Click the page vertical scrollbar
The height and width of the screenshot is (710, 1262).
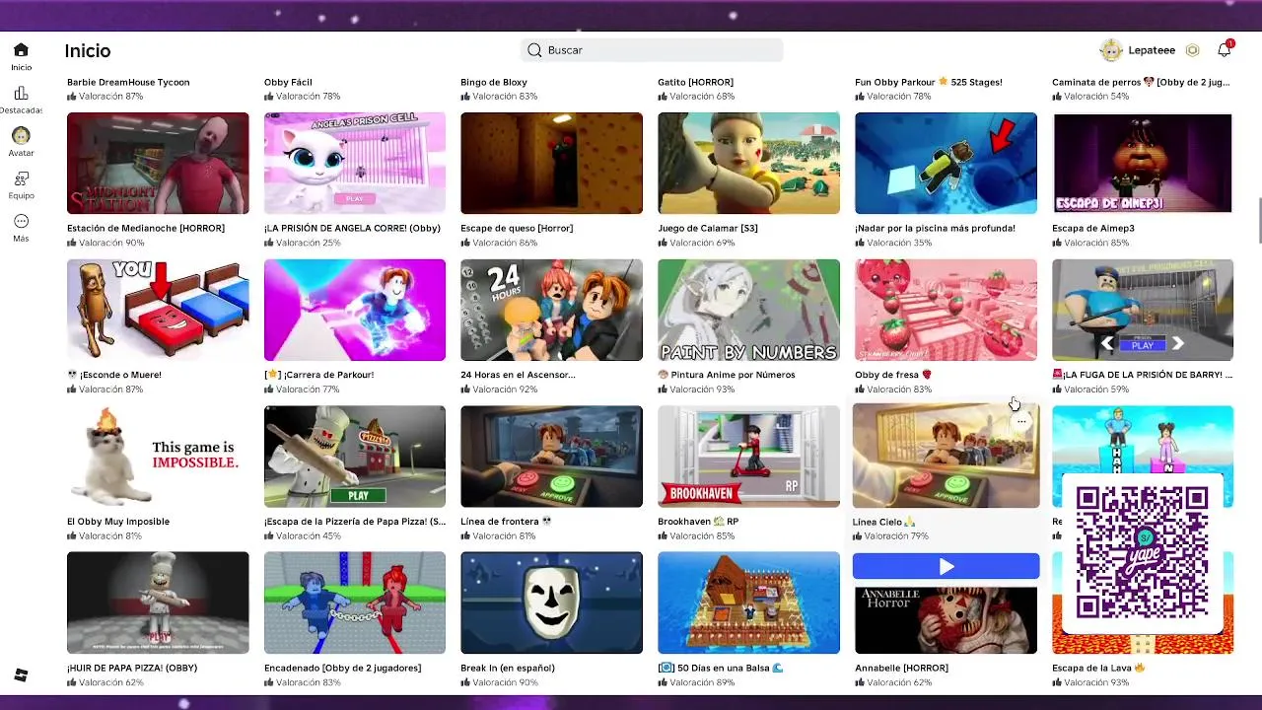(1258, 221)
